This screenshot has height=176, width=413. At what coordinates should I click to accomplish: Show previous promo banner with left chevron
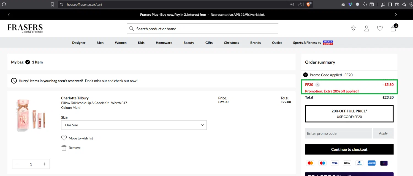[9, 15]
